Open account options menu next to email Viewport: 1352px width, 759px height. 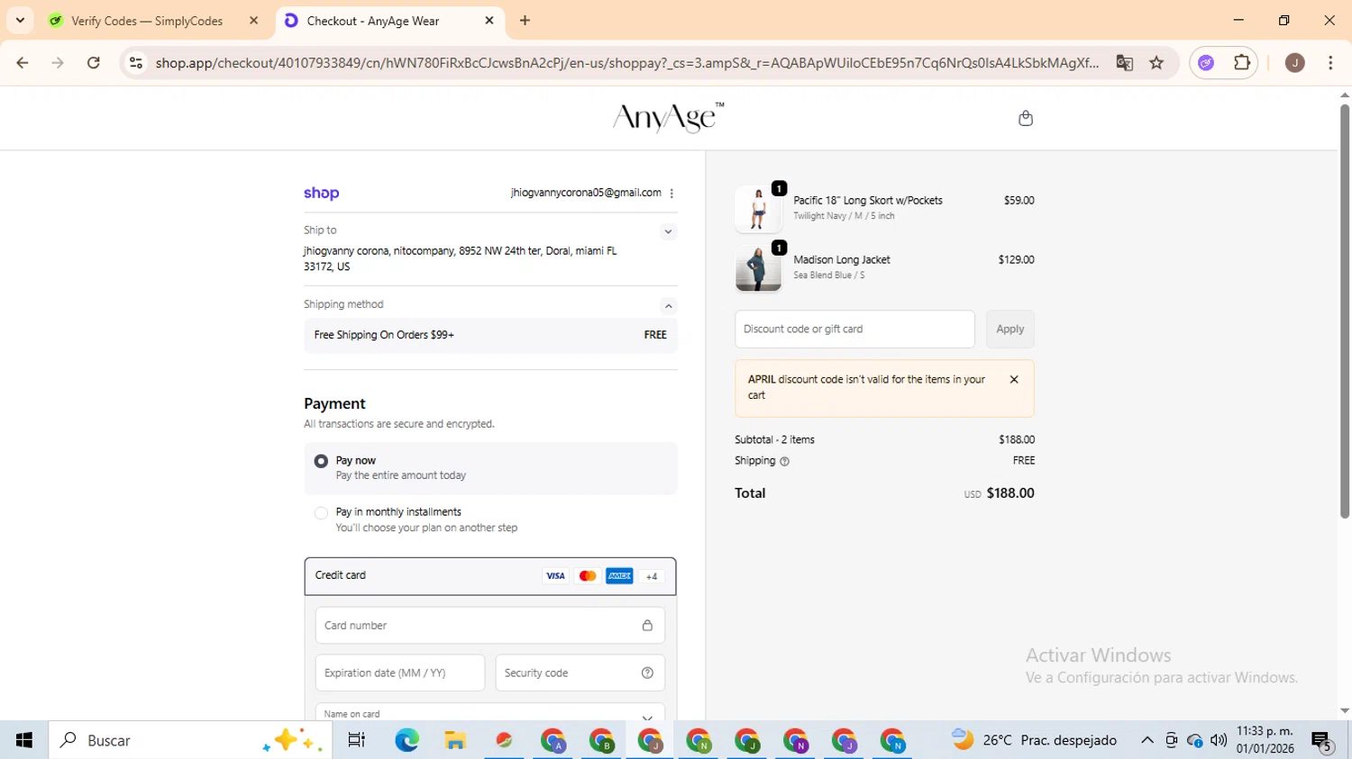click(x=671, y=193)
